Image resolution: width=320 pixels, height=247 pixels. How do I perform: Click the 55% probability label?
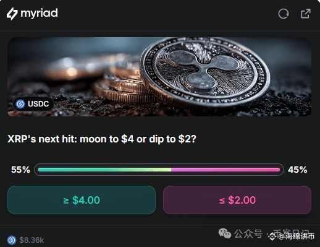coord(20,170)
